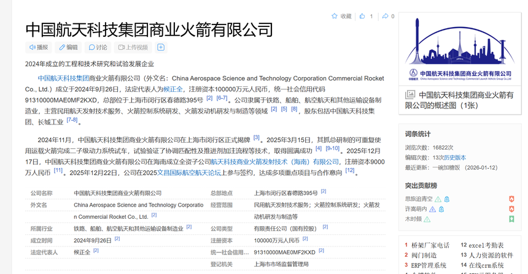Click the article title heading

(149, 30)
